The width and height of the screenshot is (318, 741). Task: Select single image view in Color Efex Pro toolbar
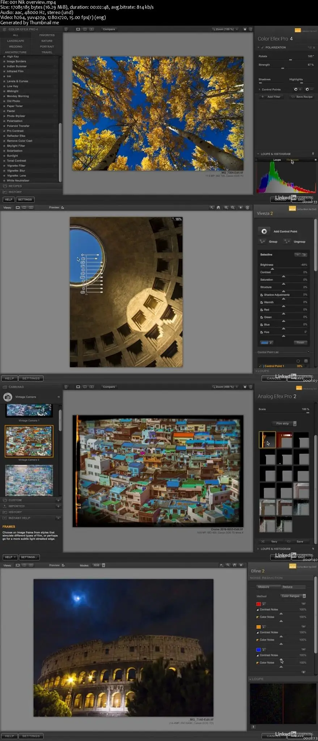click(78, 29)
